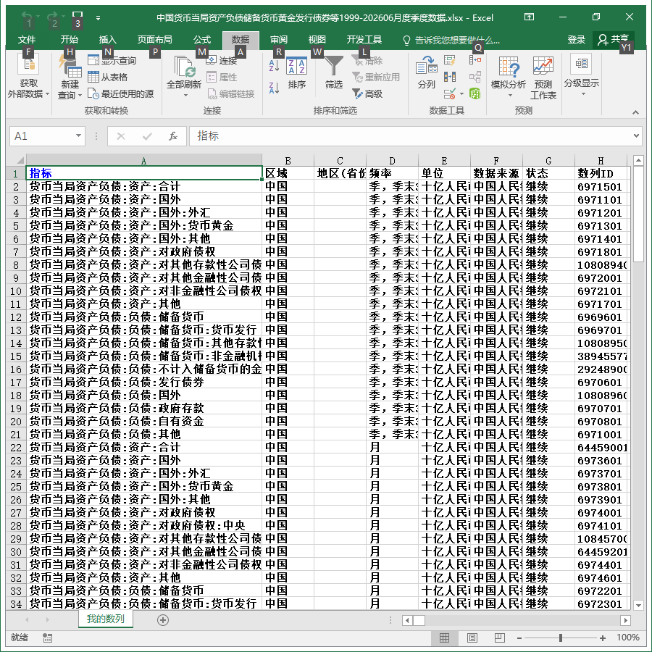
Task: Click the Sort Z to A descending icon
Action: (x=274, y=88)
